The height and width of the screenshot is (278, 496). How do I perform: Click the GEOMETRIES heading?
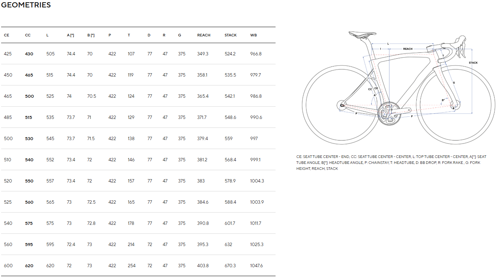[x=26, y=5]
